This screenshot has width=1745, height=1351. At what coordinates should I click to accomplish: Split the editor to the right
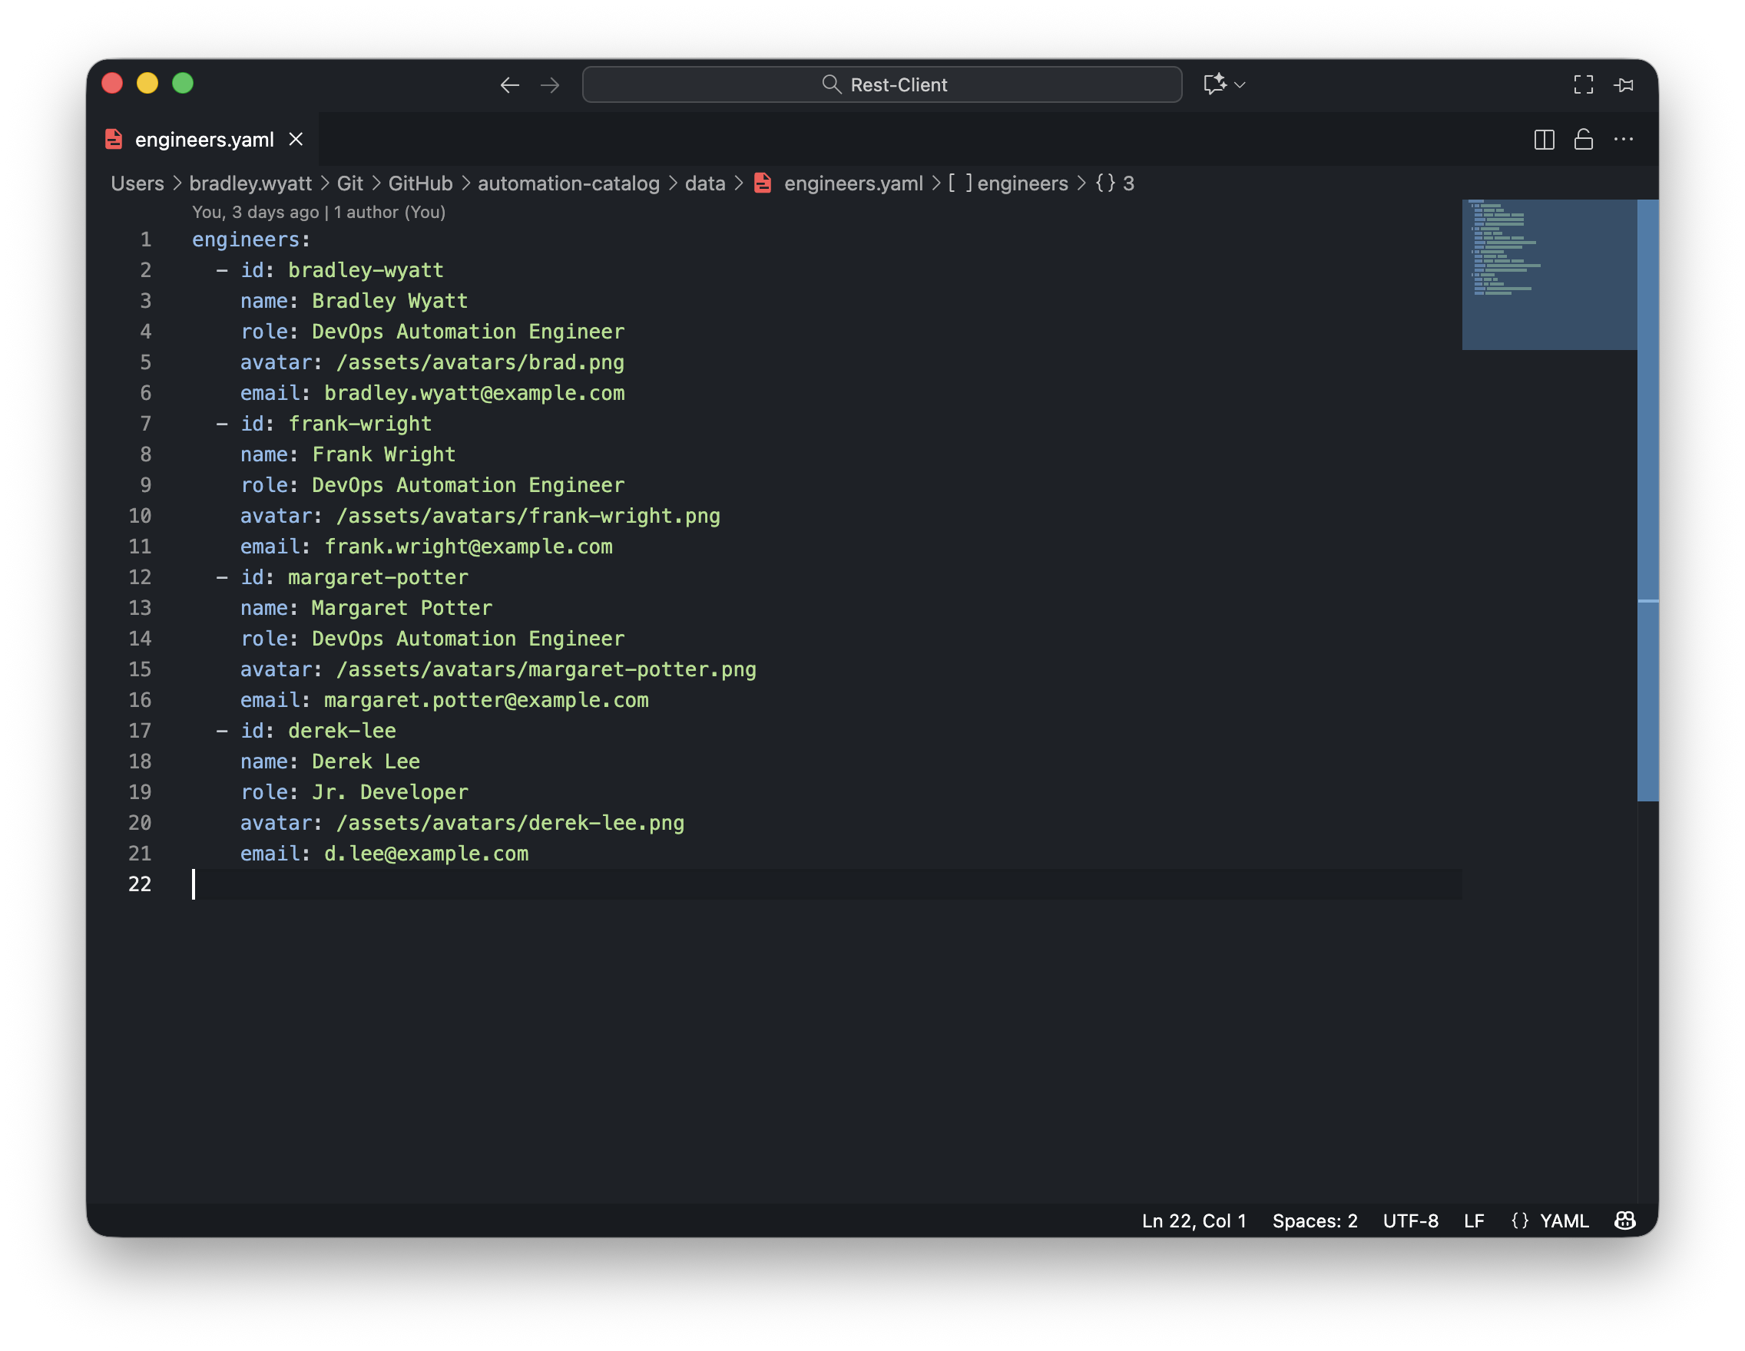click(x=1544, y=140)
